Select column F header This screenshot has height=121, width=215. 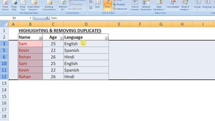(140, 24)
